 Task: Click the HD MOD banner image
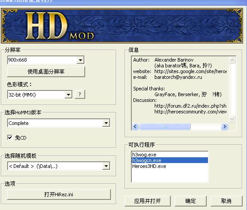pos(122,26)
